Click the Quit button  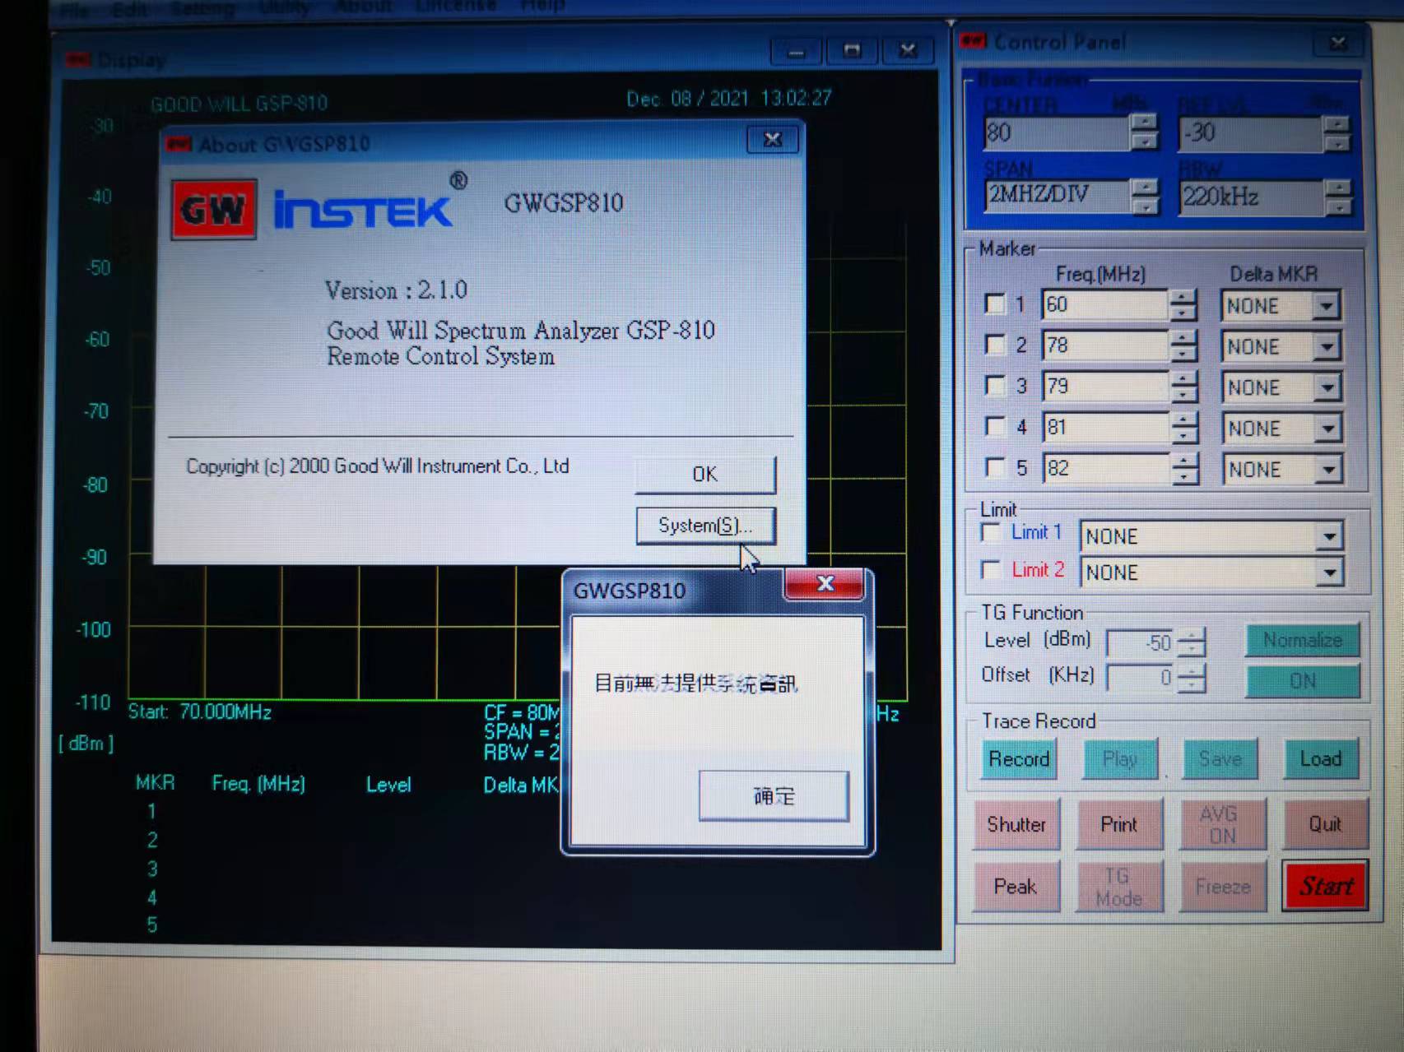pyautogui.click(x=1325, y=824)
